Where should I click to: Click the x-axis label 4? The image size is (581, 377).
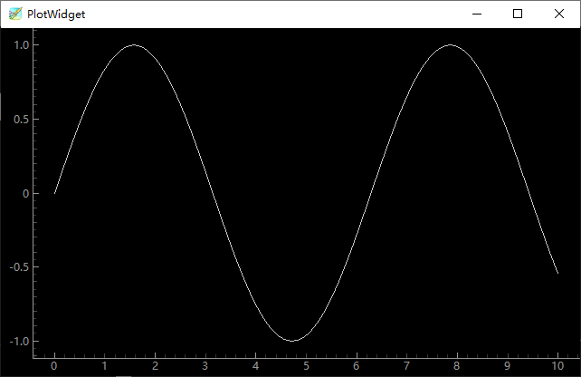256,366
